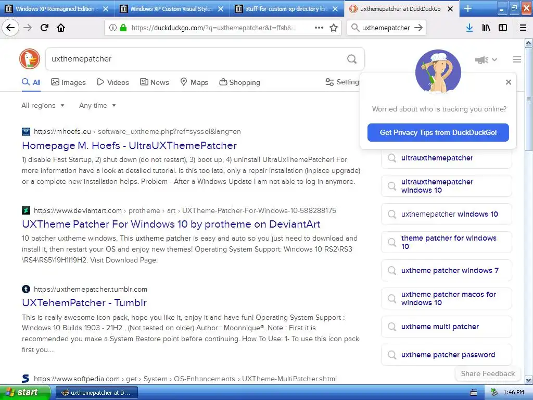Select the Images search tab
The height and width of the screenshot is (400, 533).
[68, 82]
